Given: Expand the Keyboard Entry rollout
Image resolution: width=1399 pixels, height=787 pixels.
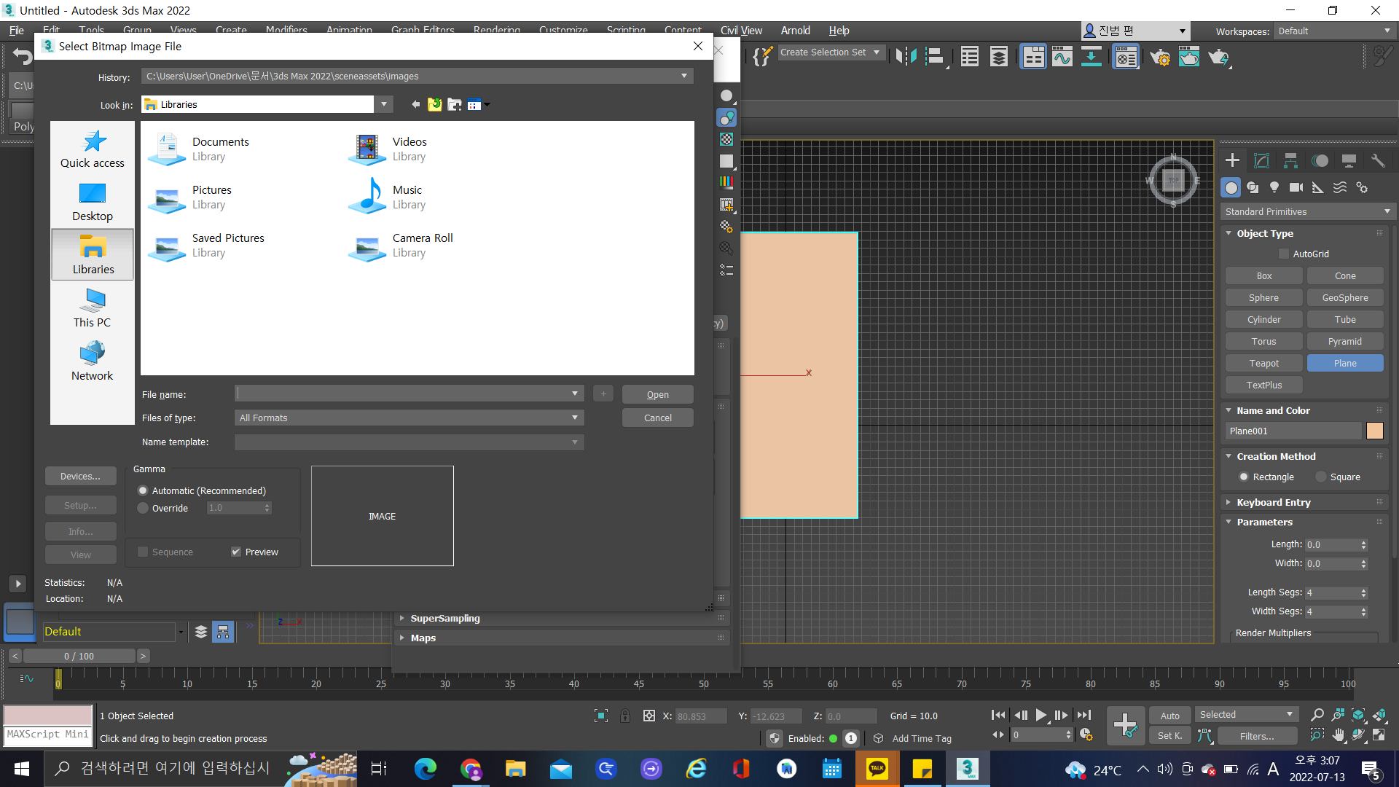Looking at the screenshot, I should click(x=1273, y=502).
